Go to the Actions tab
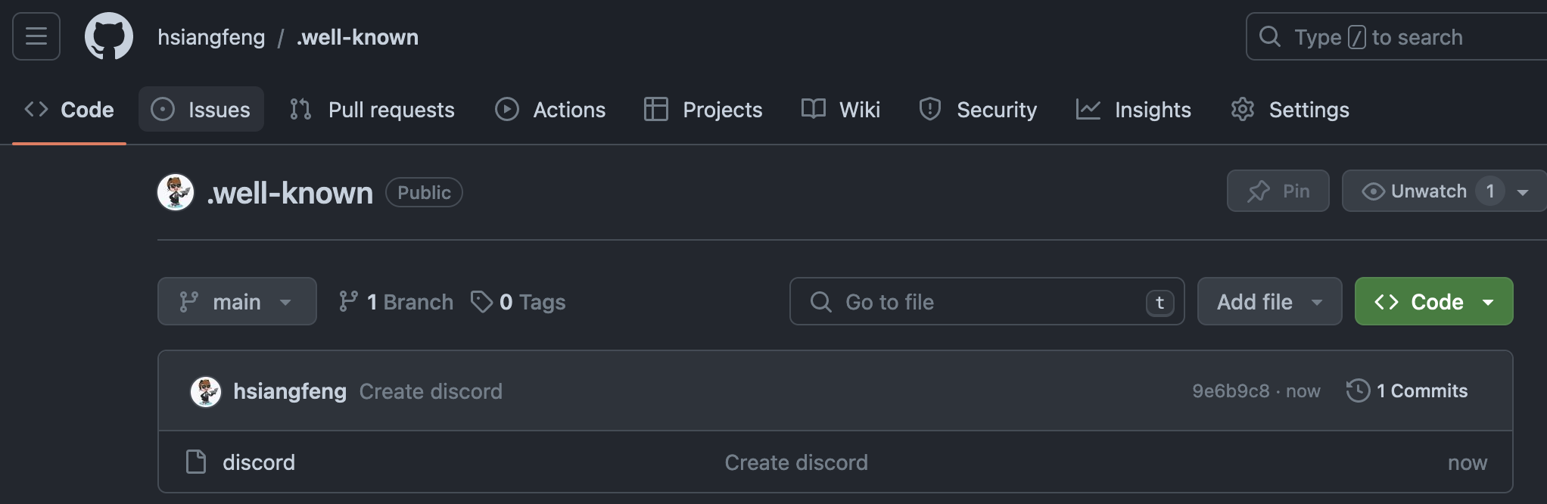 point(550,110)
